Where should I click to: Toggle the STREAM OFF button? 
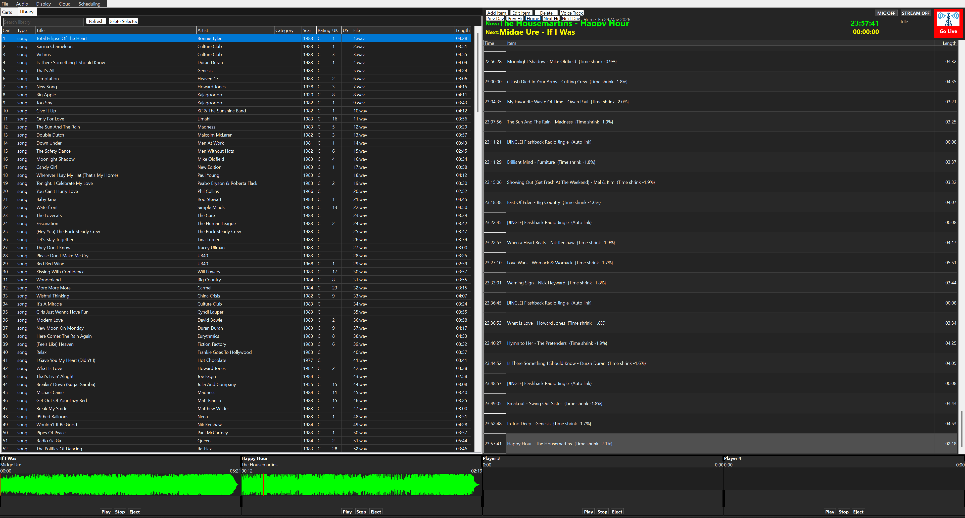pos(915,13)
